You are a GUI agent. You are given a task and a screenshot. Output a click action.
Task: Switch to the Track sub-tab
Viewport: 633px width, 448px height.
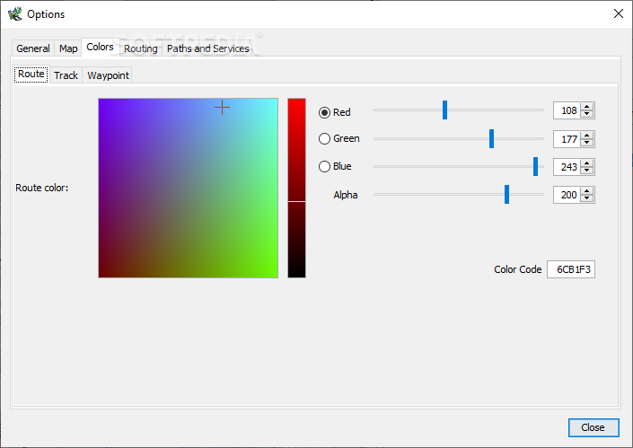[66, 75]
